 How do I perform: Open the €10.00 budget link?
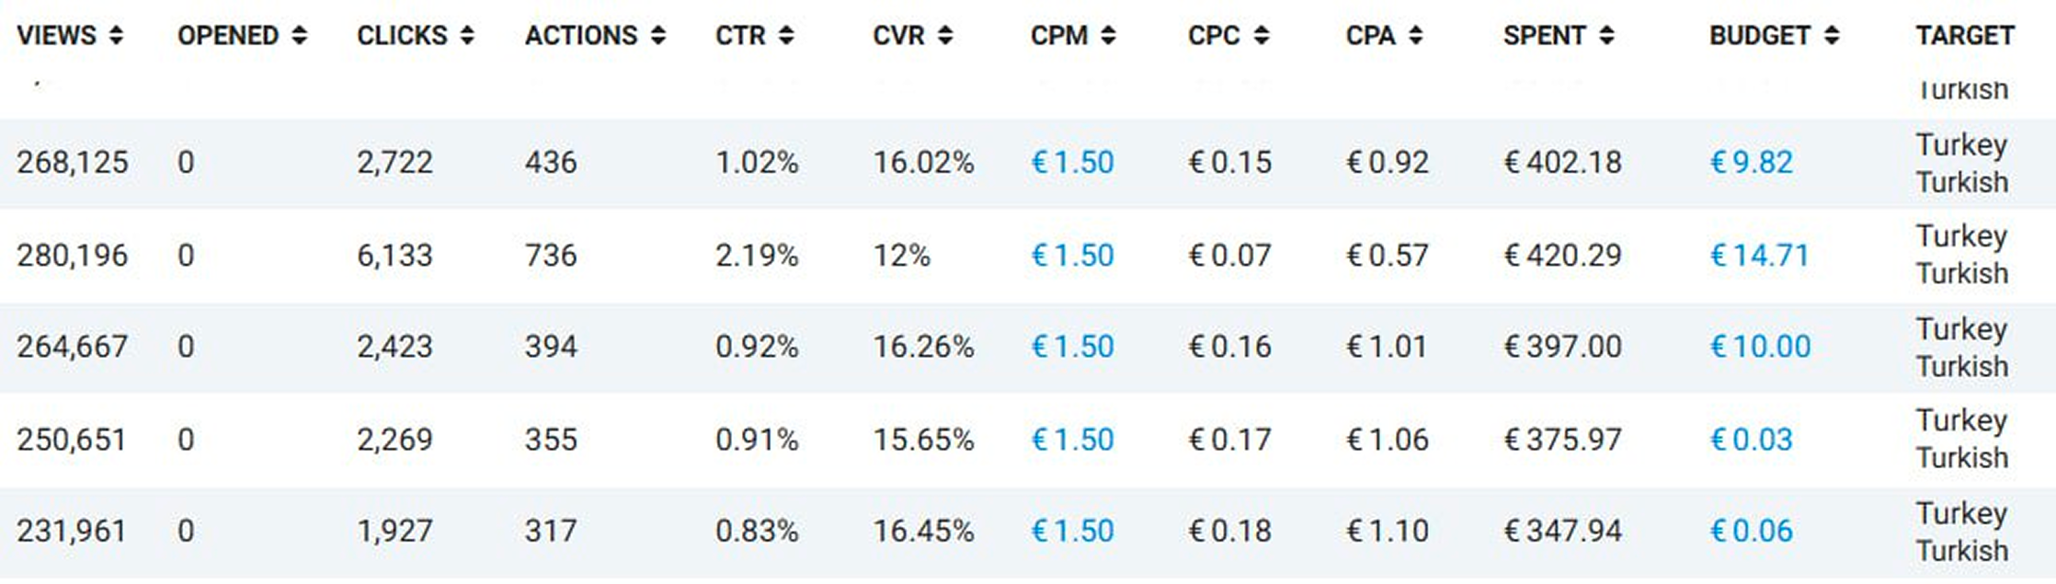pos(1760,347)
